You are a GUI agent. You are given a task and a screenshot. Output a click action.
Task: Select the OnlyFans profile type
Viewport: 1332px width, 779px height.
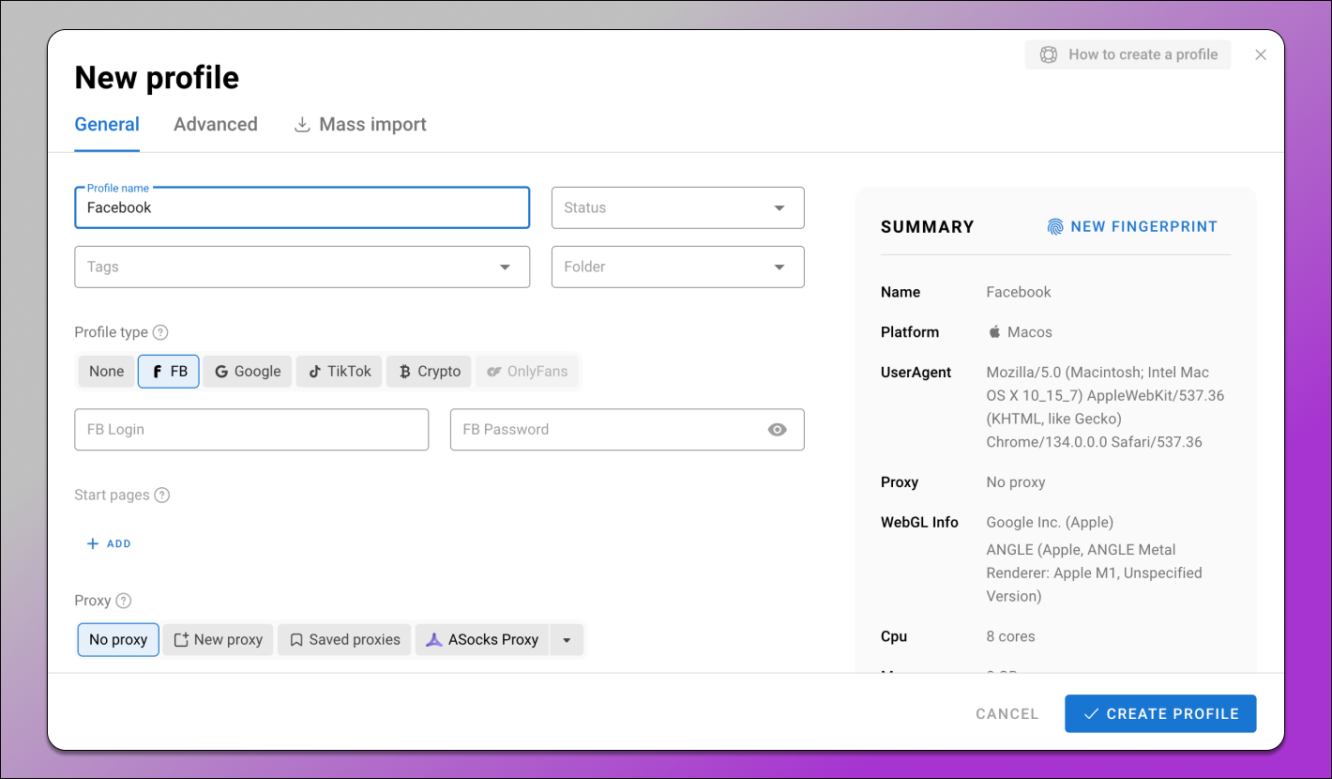527,371
